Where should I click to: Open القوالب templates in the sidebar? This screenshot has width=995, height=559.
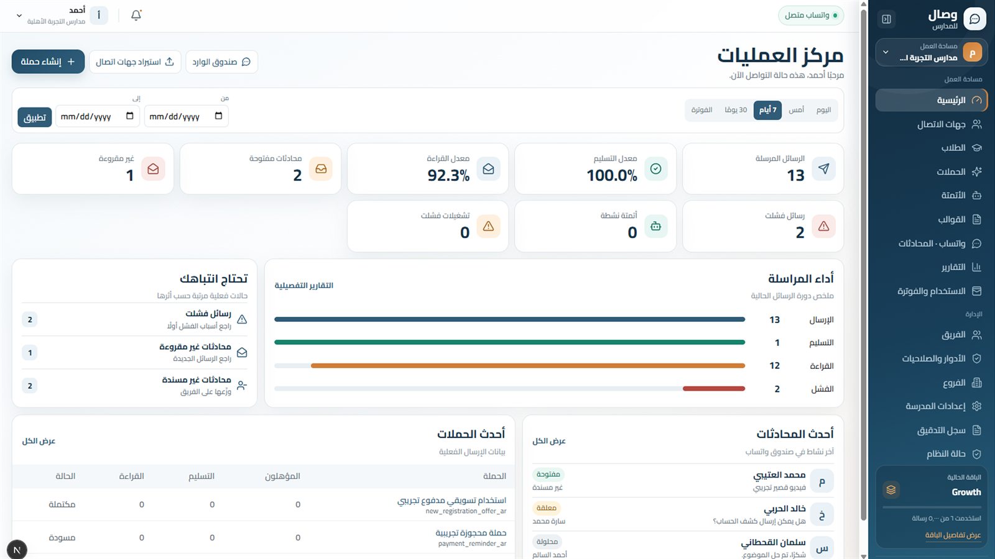[931, 219]
